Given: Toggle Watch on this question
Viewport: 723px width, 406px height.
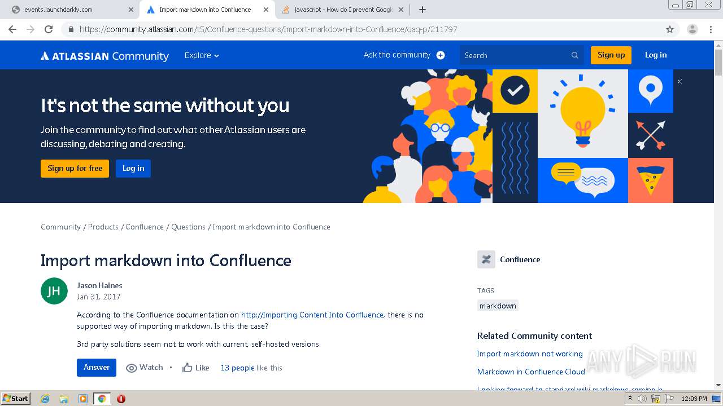Looking at the screenshot, I should [x=145, y=368].
